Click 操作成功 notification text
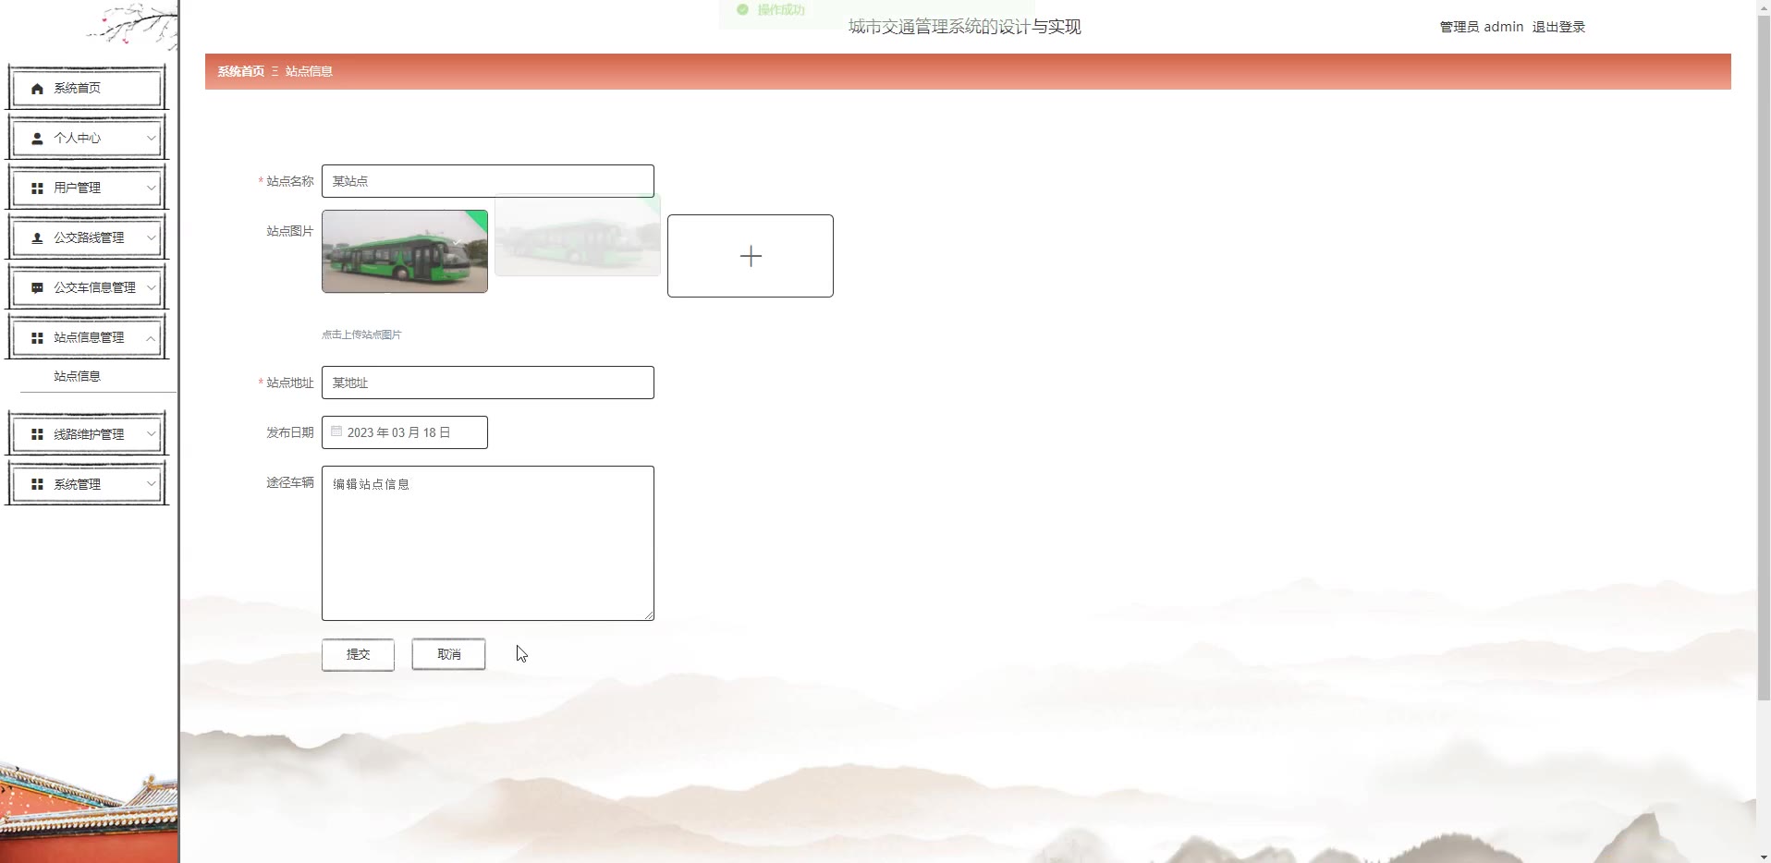 coord(781,9)
